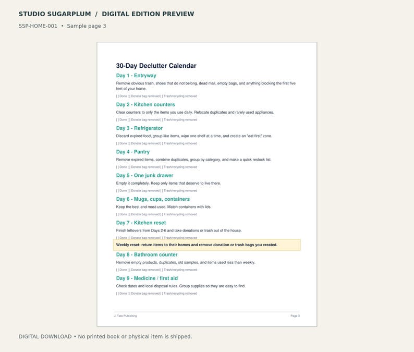Click the checklist line under Day 3 Refrigerator

156,143
